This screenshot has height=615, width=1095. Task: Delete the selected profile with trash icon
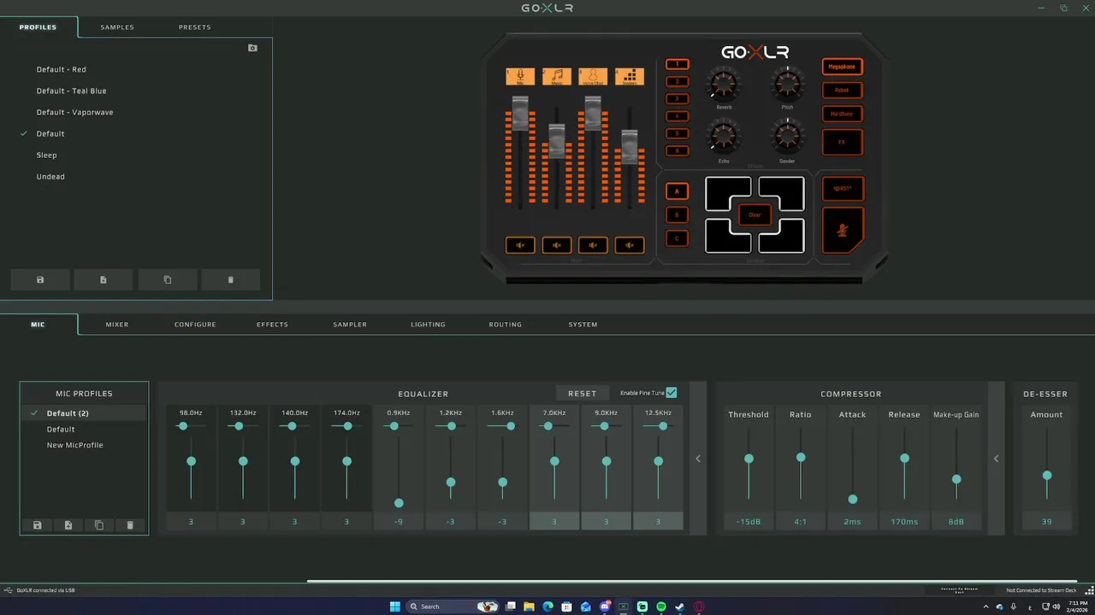click(230, 279)
